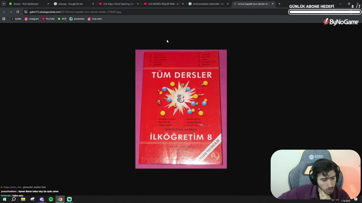The image size is (362, 203).
Task: View site information icon in address bar
Action: (26, 12)
